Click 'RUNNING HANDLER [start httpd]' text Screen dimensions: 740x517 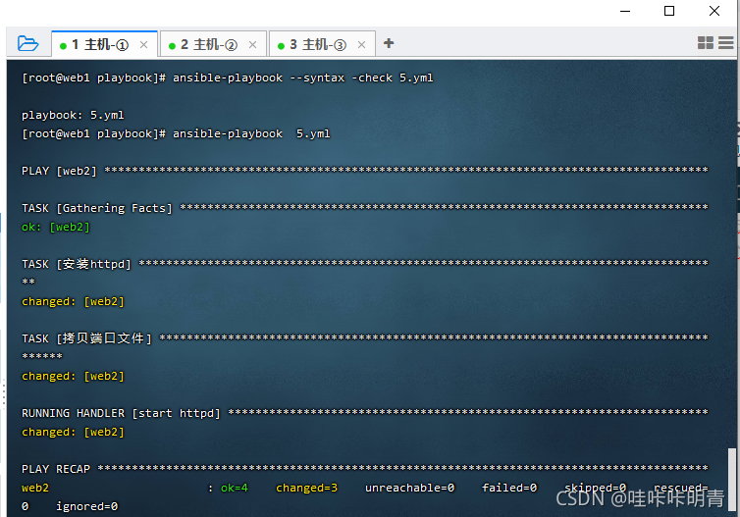coord(121,413)
